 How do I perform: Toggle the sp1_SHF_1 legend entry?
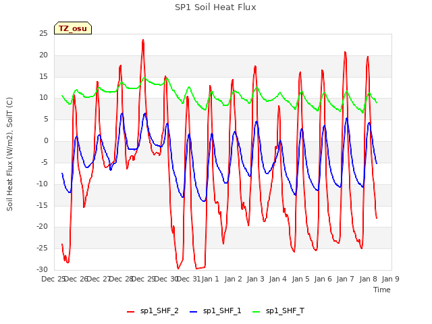(215, 311)
